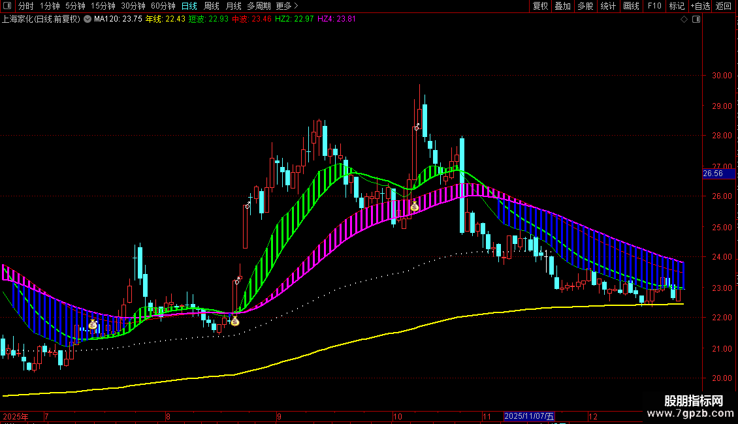The height and width of the screenshot is (424, 738).
Task: Click the 标记 mark button
Action: pos(677,6)
